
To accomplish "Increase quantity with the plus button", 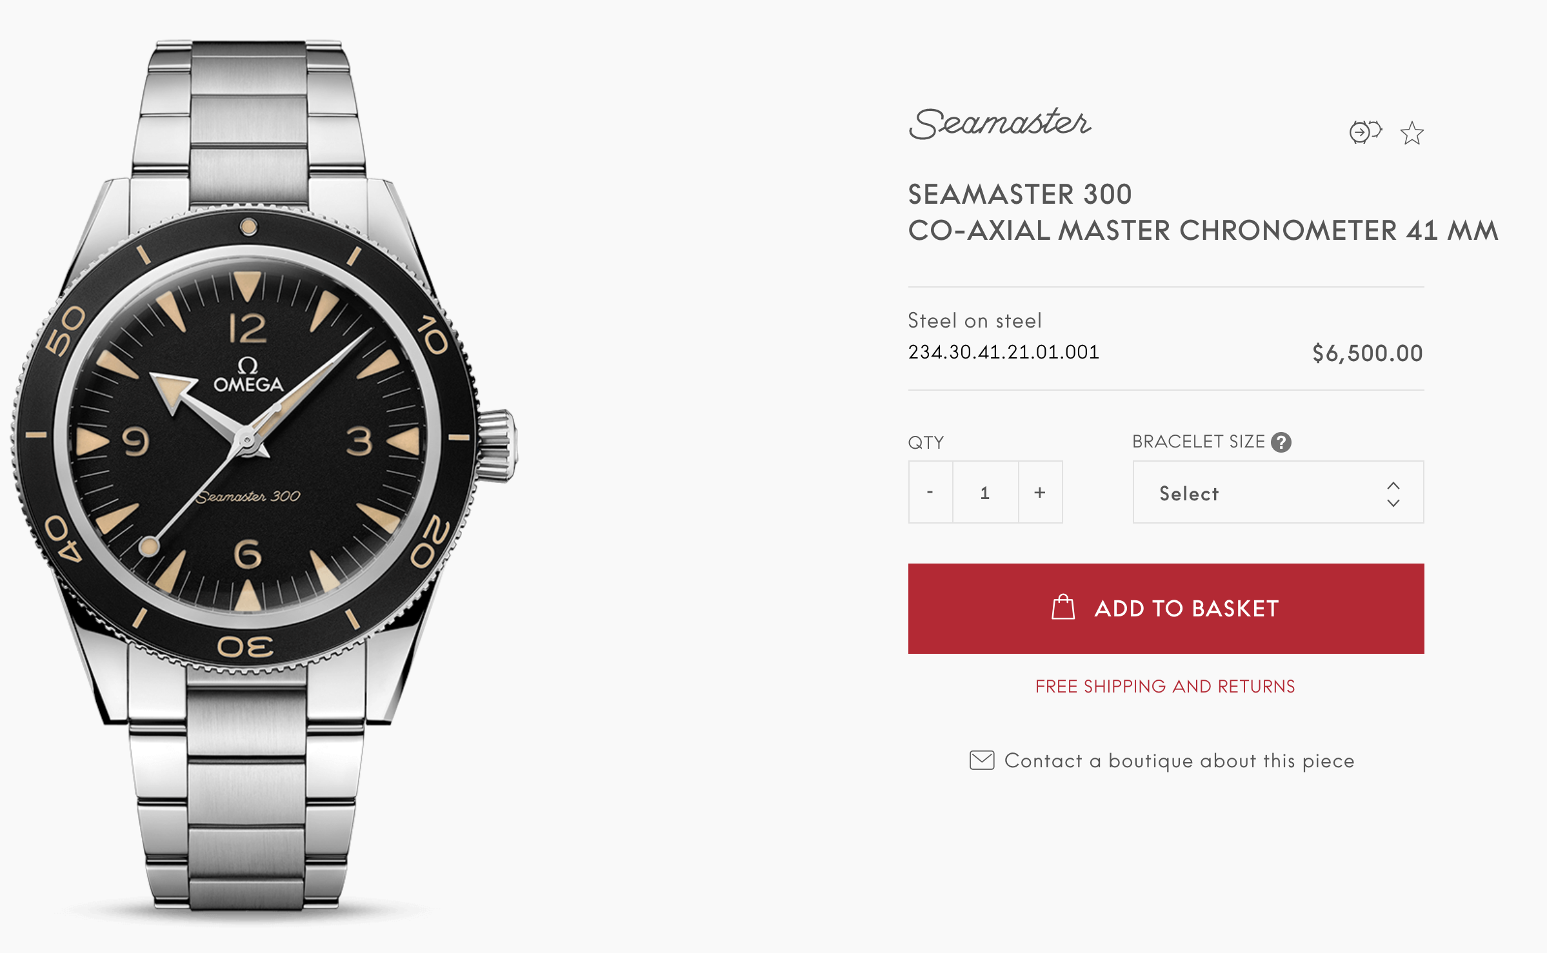I will click(1040, 492).
